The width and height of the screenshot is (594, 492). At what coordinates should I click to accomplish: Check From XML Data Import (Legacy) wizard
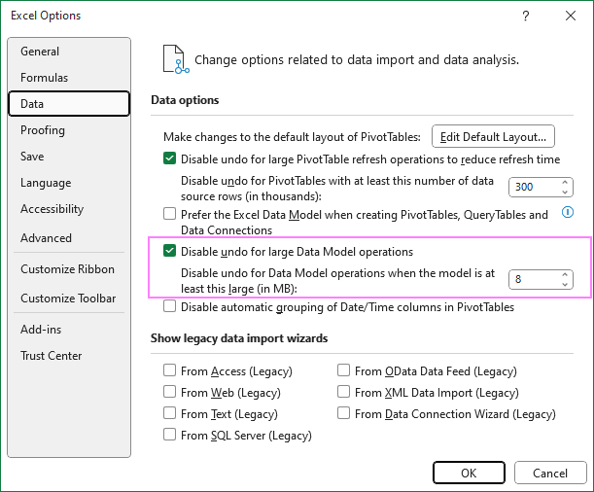(x=343, y=391)
